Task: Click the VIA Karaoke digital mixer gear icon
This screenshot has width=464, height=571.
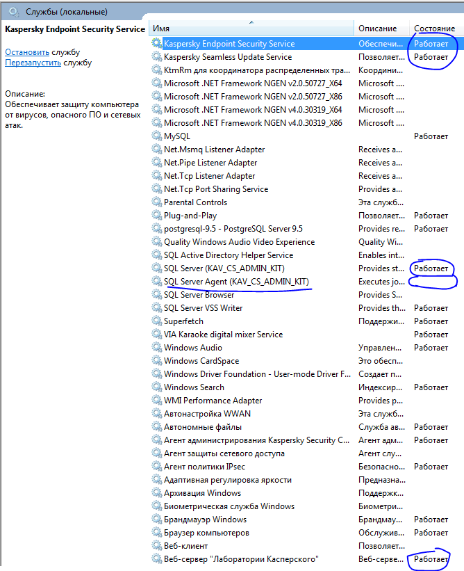Action: (157, 334)
